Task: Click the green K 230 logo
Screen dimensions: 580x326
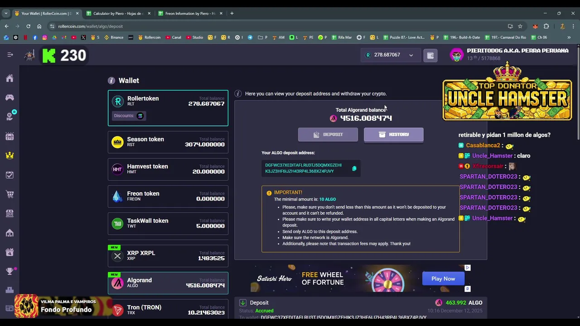Action: point(64,56)
